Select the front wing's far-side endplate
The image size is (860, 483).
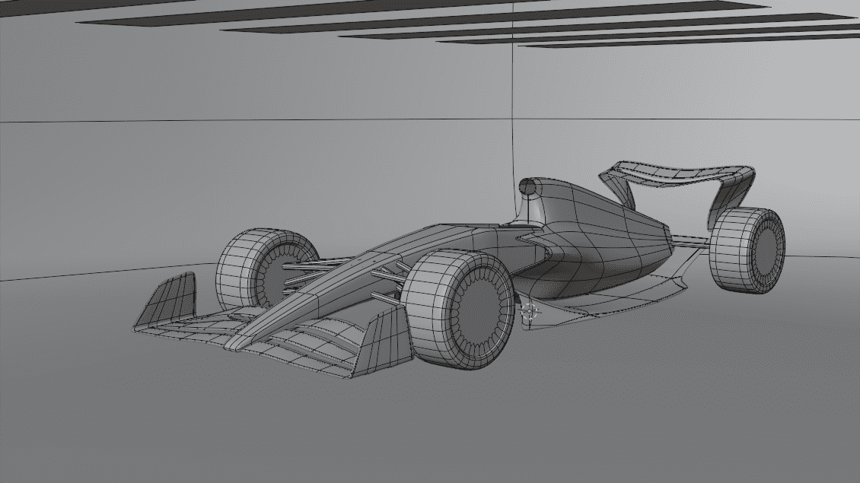coord(167,300)
